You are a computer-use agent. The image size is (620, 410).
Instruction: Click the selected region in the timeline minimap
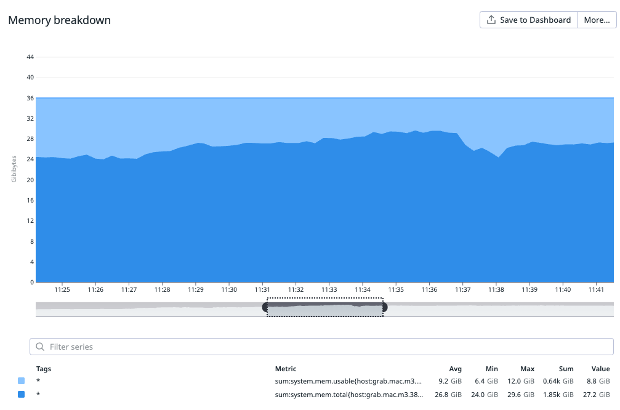[325, 310]
